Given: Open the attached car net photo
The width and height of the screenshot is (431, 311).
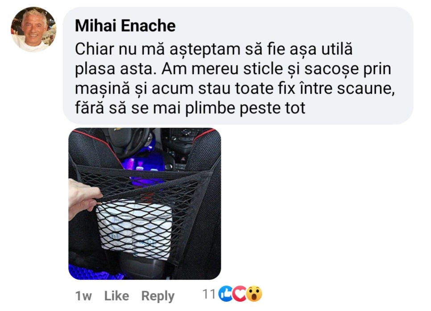Looking at the screenshot, I should point(145,204).
